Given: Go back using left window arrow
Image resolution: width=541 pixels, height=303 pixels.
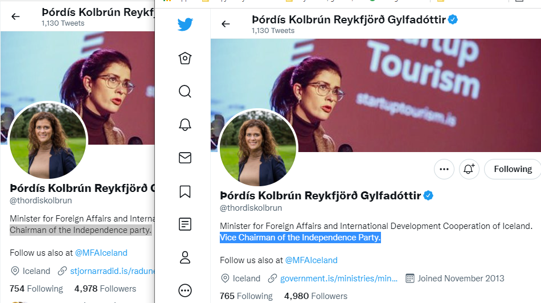Looking at the screenshot, I should [x=15, y=16].
